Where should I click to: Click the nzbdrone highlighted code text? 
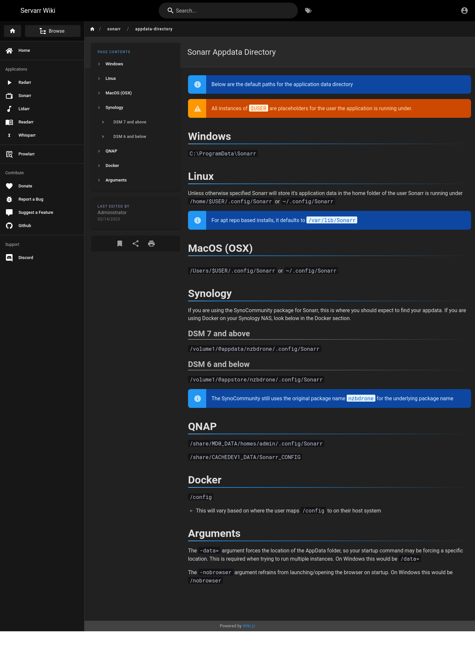(361, 398)
